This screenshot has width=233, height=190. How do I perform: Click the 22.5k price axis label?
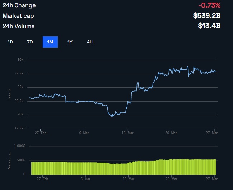pyautogui.click(x=19, y=101)
